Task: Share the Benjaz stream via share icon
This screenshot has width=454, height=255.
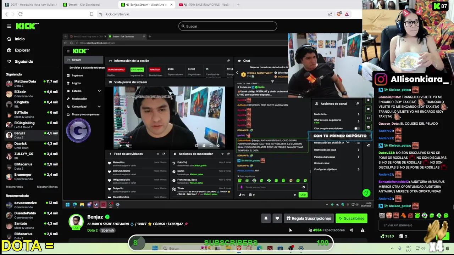Action: (351, 230)
